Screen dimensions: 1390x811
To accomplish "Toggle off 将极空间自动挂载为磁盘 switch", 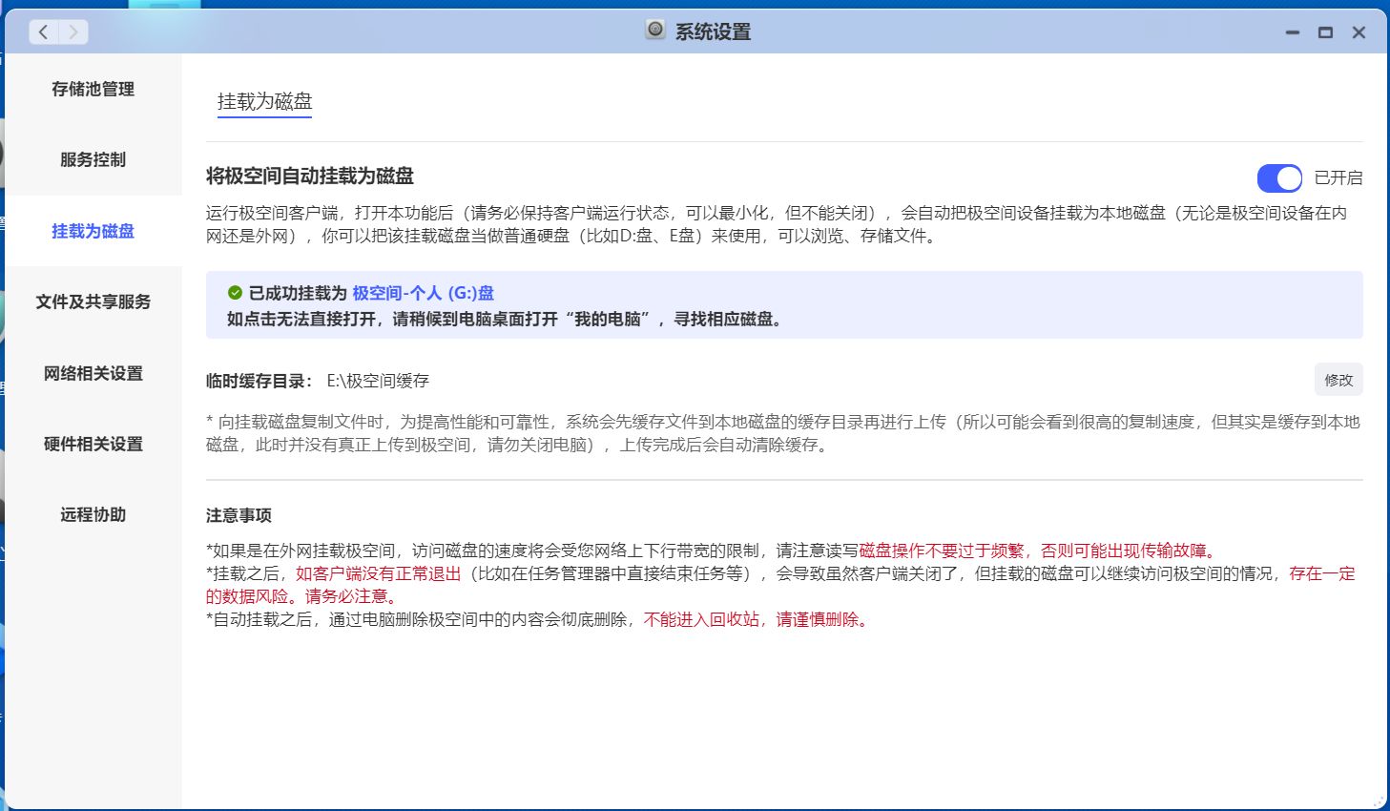I will point(1279,178).
